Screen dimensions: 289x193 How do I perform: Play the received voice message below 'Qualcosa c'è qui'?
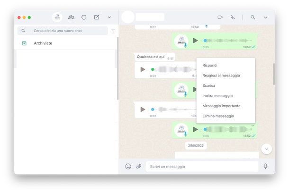point(143,69)
